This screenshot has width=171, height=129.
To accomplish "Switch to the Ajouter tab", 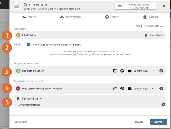I will (x=28, y=17).
